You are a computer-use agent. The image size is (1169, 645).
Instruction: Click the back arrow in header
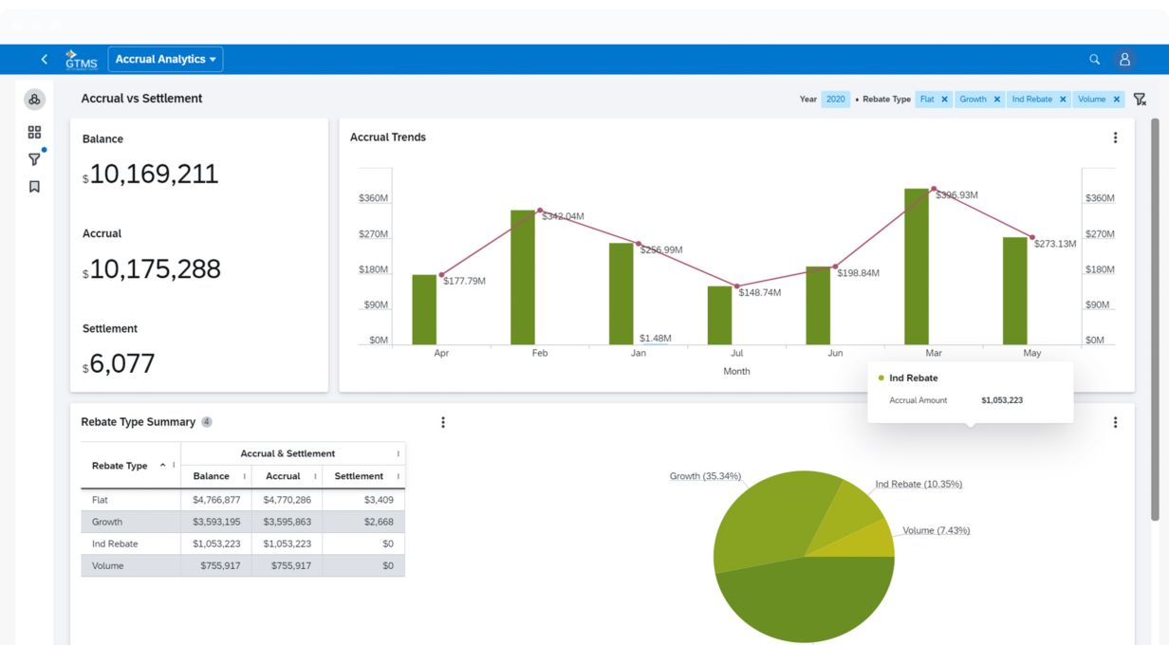click(44, 60)
